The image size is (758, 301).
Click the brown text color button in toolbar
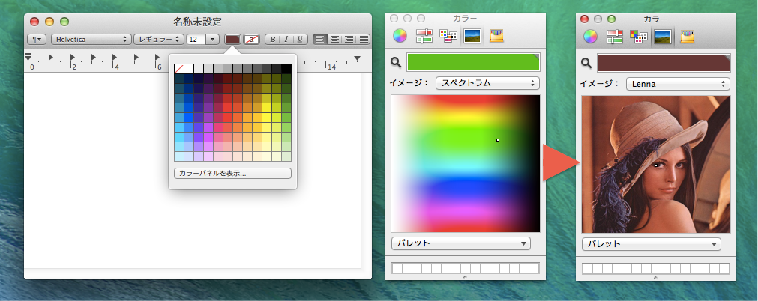click(x=233, y=39)
